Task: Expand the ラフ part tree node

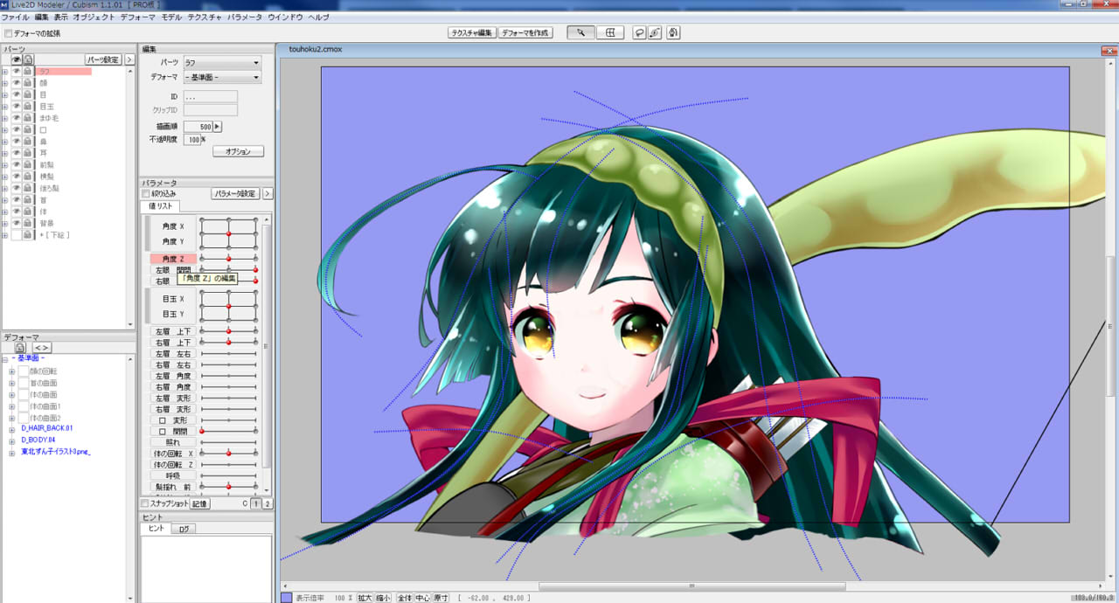Action: (x=5, y=72)
